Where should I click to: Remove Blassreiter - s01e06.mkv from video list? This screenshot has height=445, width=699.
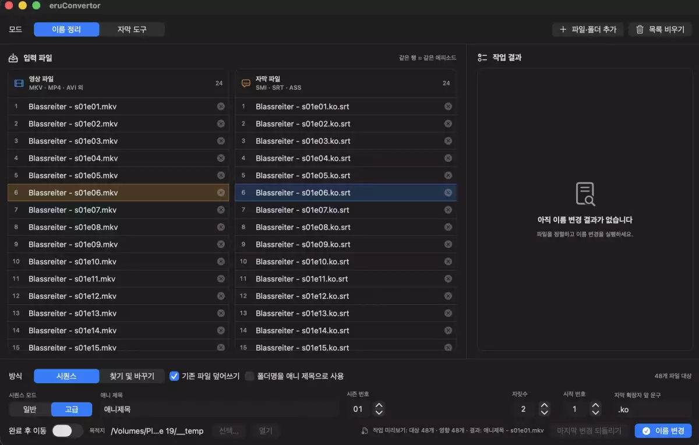221,193
